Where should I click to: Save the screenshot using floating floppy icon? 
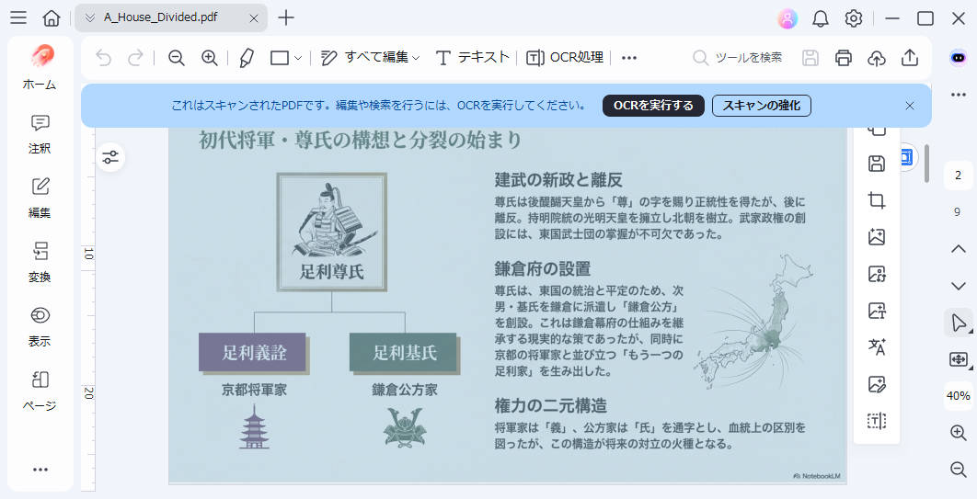[877, 164]
